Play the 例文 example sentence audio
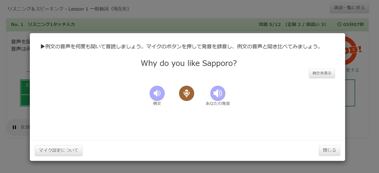This screenshot has width=379, height=173. point(157,93)
